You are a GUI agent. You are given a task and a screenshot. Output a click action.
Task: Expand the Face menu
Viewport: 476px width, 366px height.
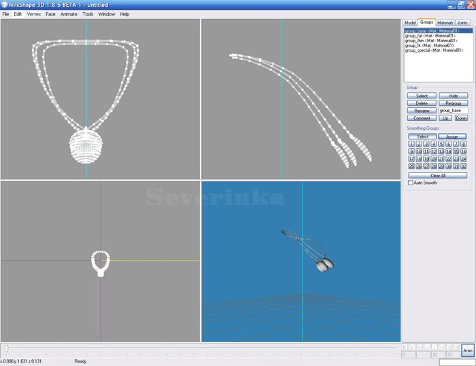(50, 14)
